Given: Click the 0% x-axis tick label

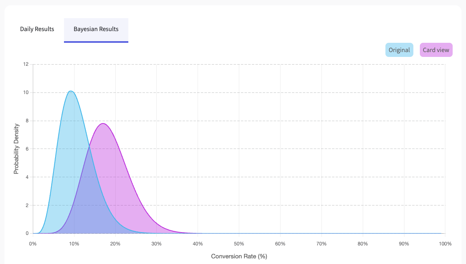Looking at the screenshot, I should [x=33, y=244].
